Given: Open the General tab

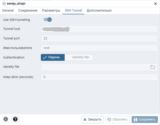Looking at the screenshot, I should (x=8, y=10).
